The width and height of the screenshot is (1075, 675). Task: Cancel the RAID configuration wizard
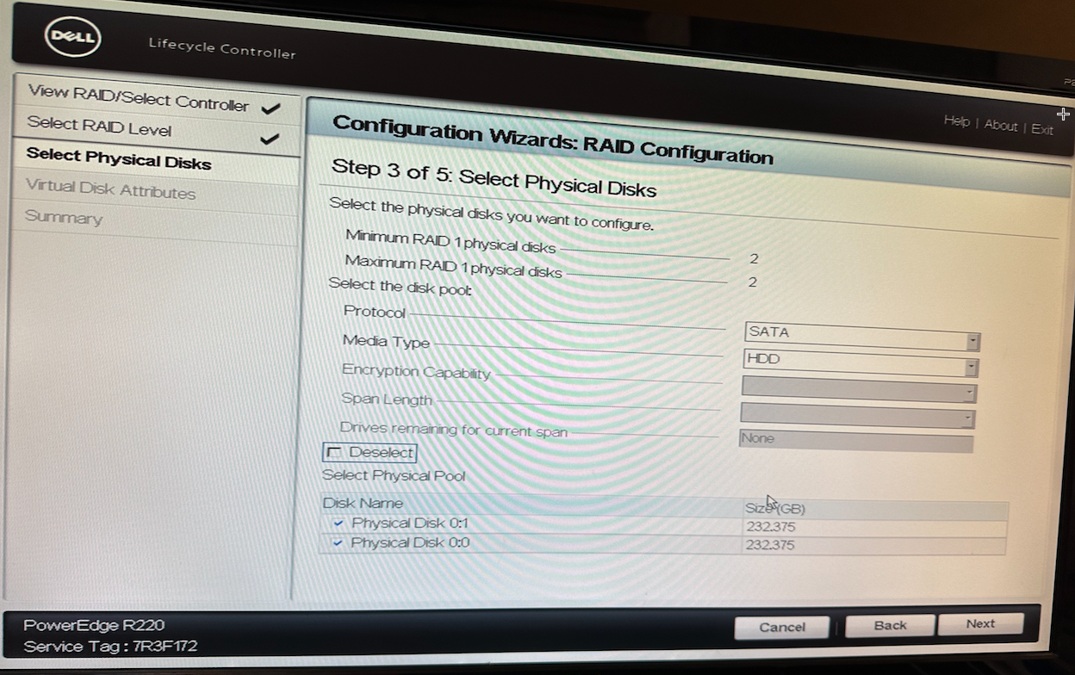point(782,627)
